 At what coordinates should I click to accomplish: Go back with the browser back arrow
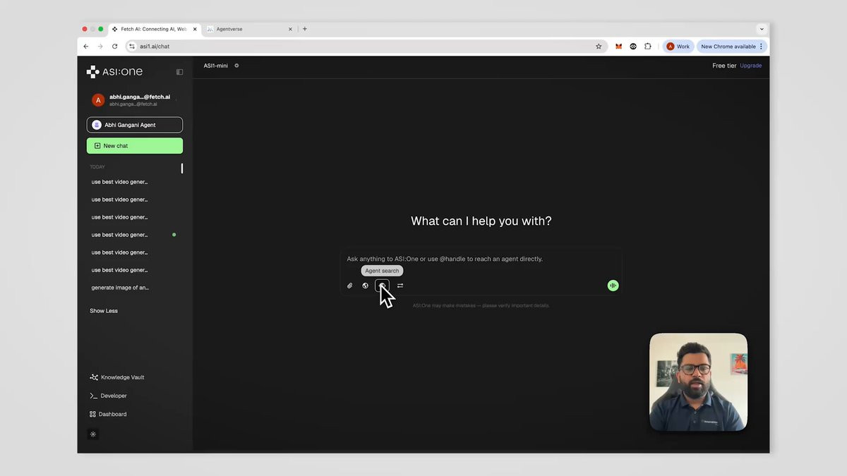click(86, 47)
